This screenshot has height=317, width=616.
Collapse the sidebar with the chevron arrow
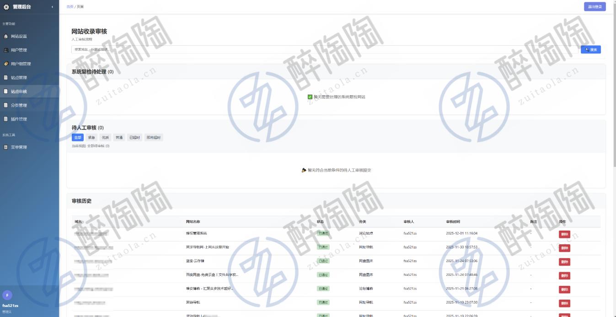click(x=52, y=7)
